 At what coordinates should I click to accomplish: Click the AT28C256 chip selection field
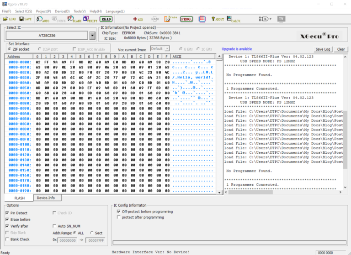point(47,35)
